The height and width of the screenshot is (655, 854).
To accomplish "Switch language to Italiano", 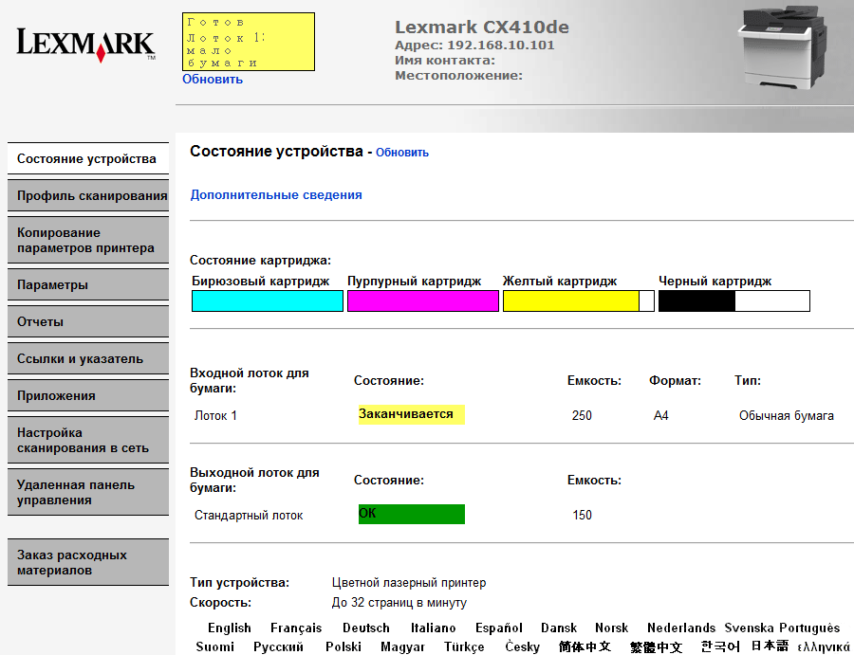I will tap(433, 628).
